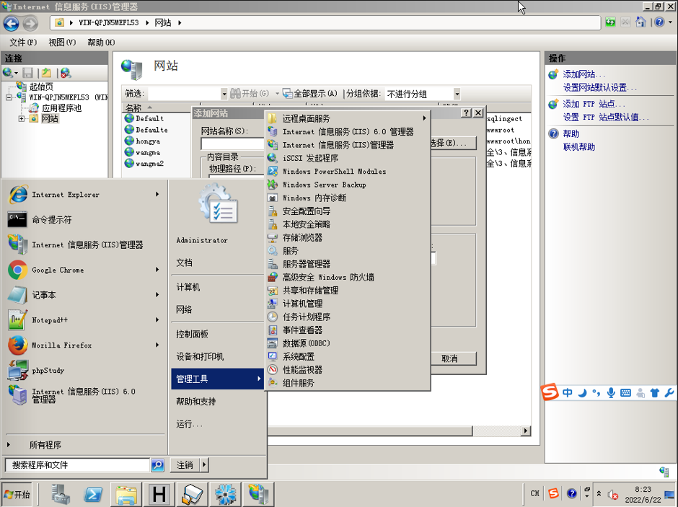Open the dropdown arrow beside the top Help icon
678x507 pixels.
tap(671, 22)
